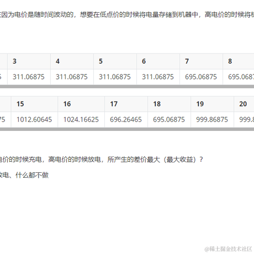Image resolution: width=254 pixels, height=254 pixels.
Task: Click the first table's header cell 8
Action: 239,61
